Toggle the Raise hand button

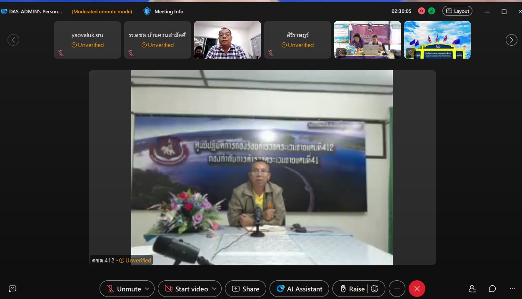pyautogui.click(x=352, y=289)
